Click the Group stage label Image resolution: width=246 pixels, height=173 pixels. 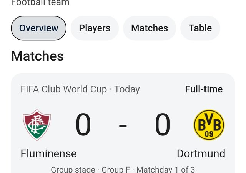pos(73,170)
